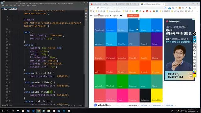
Task: Reload the browser page
Action: coord(98,8)
